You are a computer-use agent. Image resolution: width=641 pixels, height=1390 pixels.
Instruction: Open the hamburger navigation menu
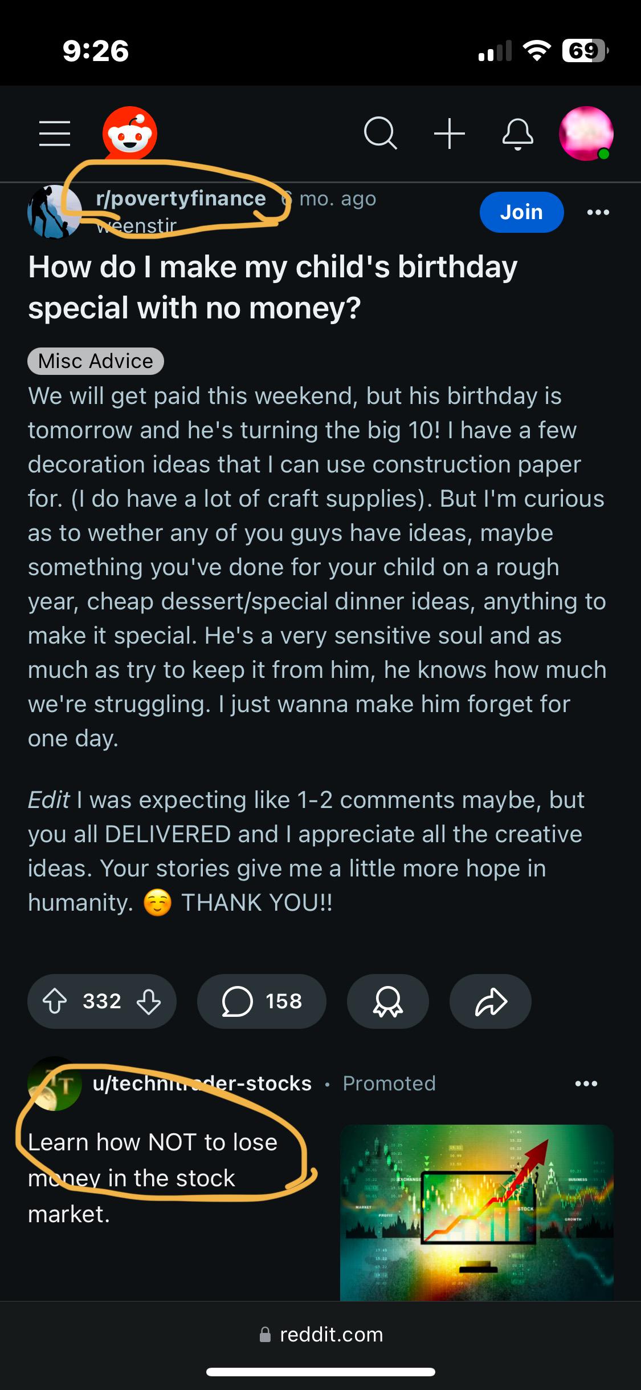click(x=55, y=134)
